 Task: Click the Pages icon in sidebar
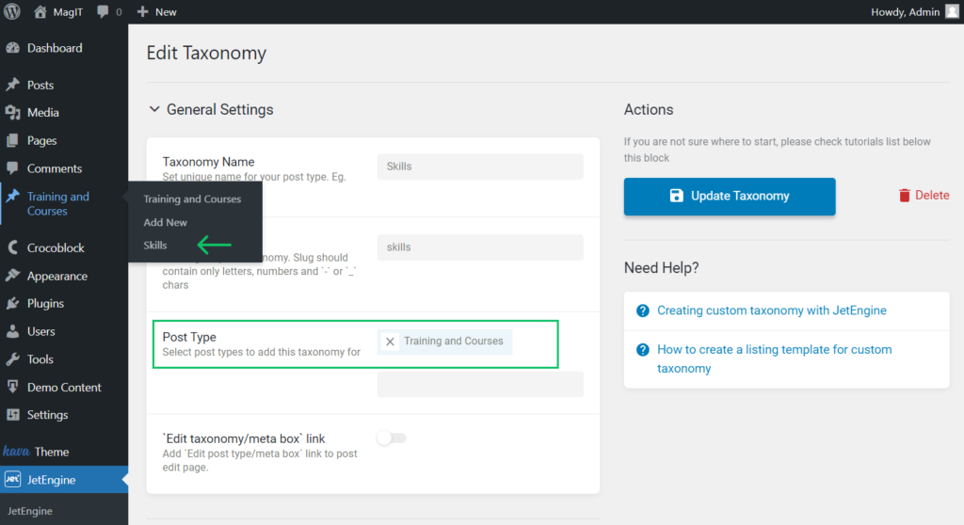(x=12, y=140)
